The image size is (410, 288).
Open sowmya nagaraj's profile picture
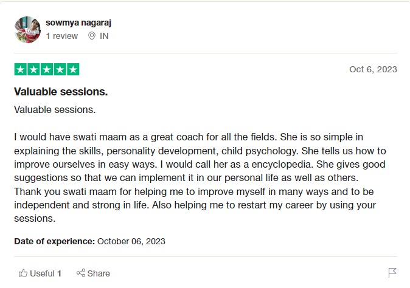27,29
